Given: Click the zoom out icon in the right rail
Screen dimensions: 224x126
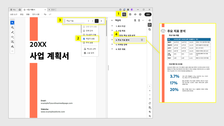Looking at the screenshot, I should click(x=150, y=116).
